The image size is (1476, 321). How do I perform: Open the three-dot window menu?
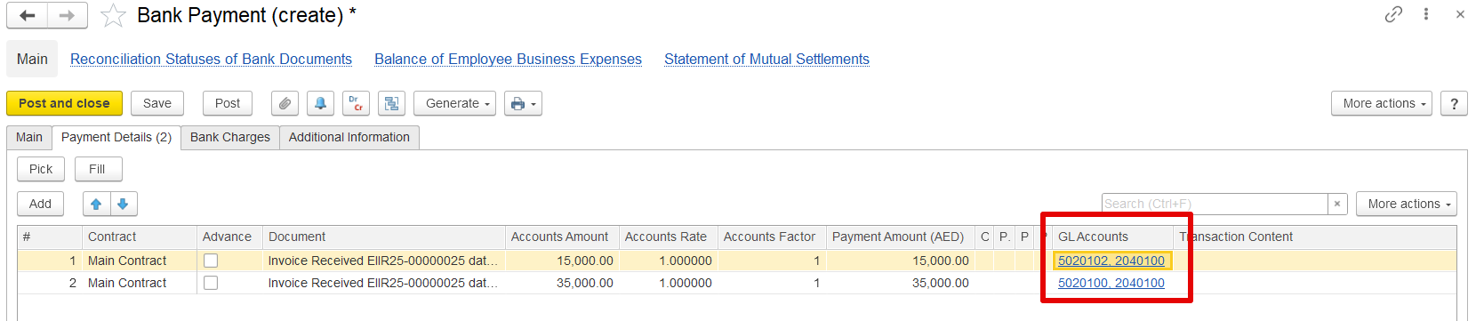coord(1426,14)
